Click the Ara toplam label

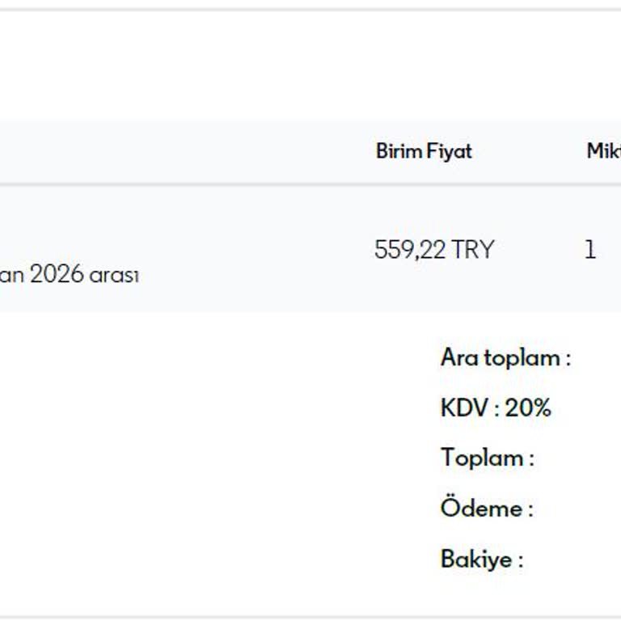(505, 357)
